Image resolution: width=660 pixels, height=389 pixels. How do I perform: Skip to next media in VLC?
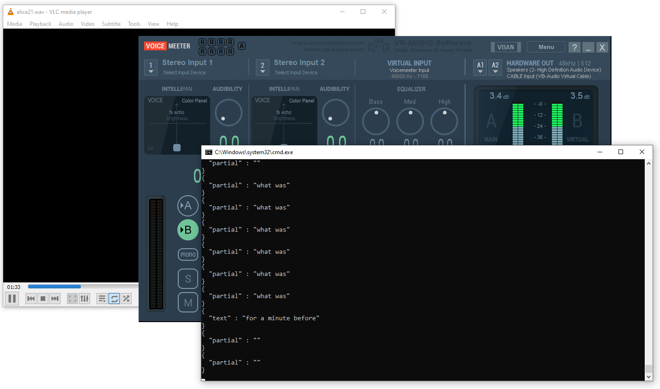click(x=55, y=299)
